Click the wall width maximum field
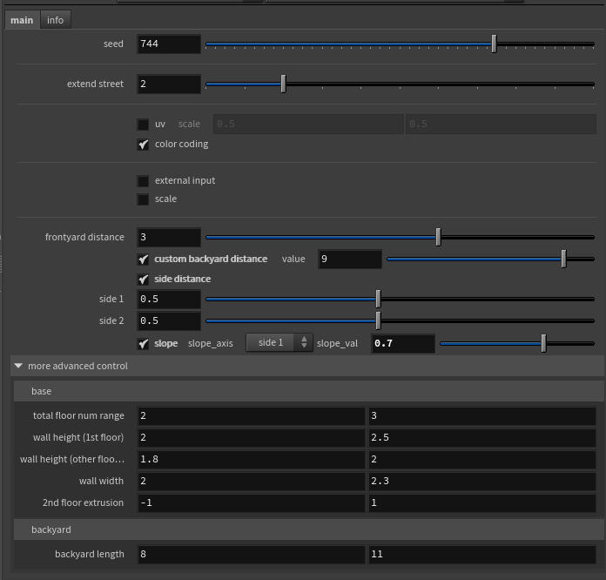 click(482, 481)
